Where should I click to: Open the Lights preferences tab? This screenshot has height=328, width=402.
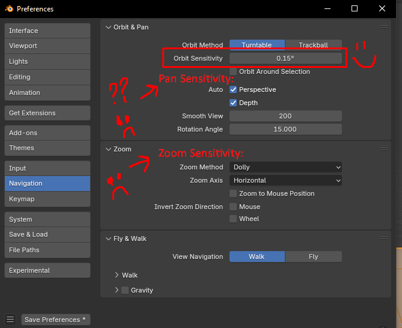pyautogui.click(x=47, y=61)
